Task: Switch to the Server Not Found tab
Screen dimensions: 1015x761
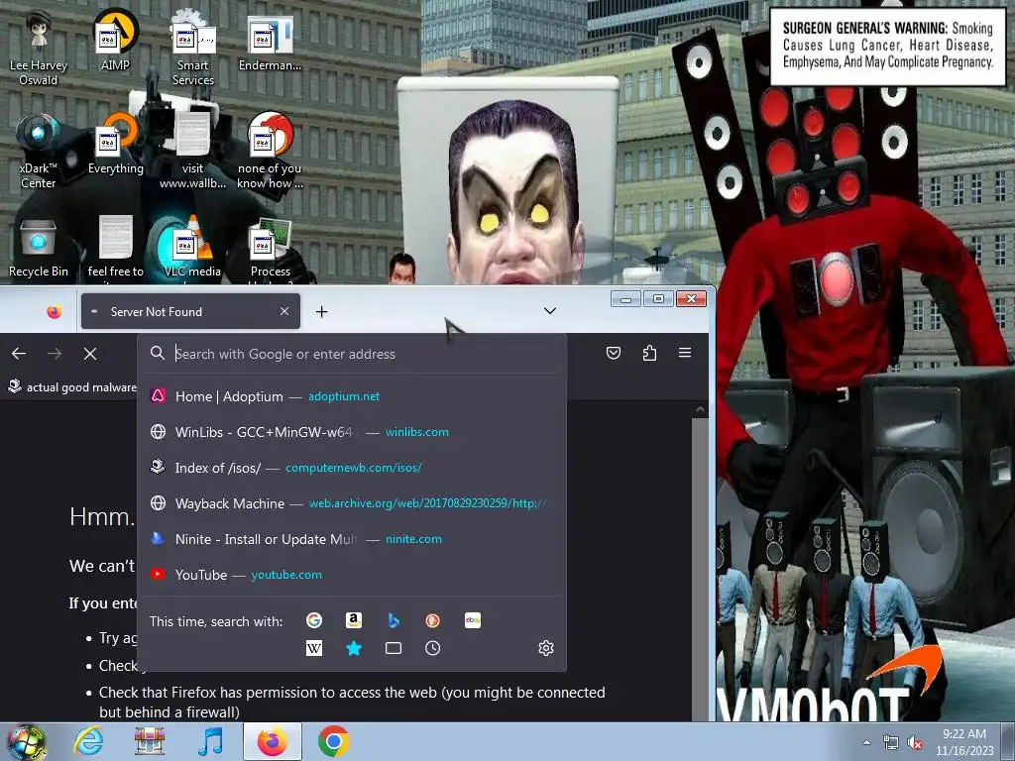Action: [x=190, y=311]
